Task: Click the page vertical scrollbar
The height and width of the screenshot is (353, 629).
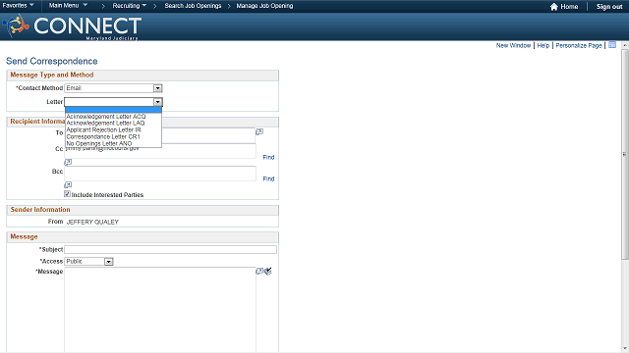Action: tap(625, 154)
